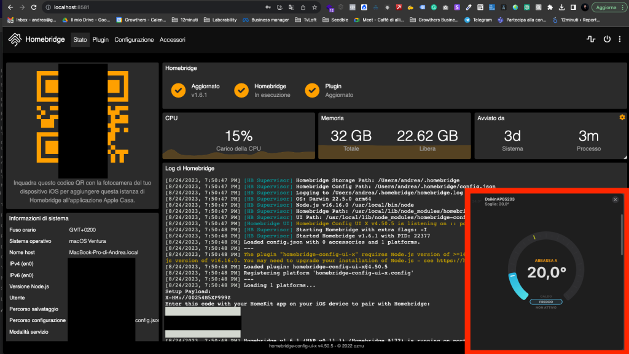Open the QR code extension
This screenshot has height=354, width=629.
pos(480,7)
